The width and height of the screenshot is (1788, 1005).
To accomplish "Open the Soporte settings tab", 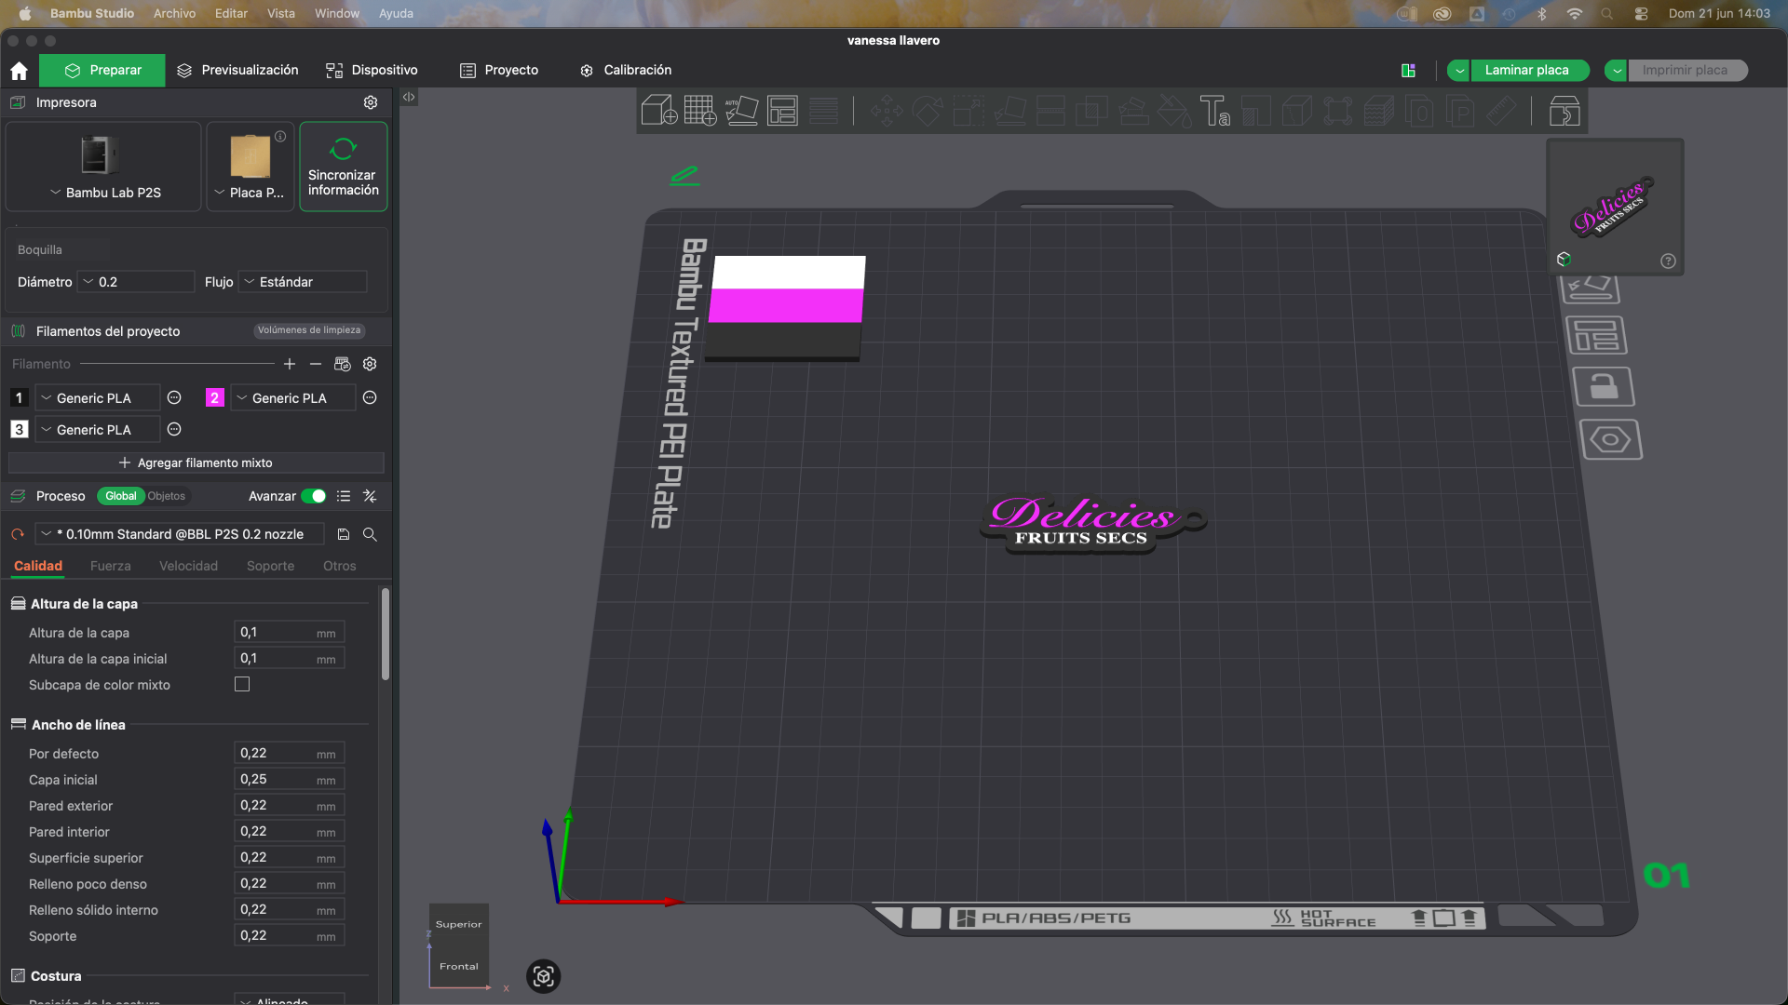I will pyautogui.click(x=270, y=566).
